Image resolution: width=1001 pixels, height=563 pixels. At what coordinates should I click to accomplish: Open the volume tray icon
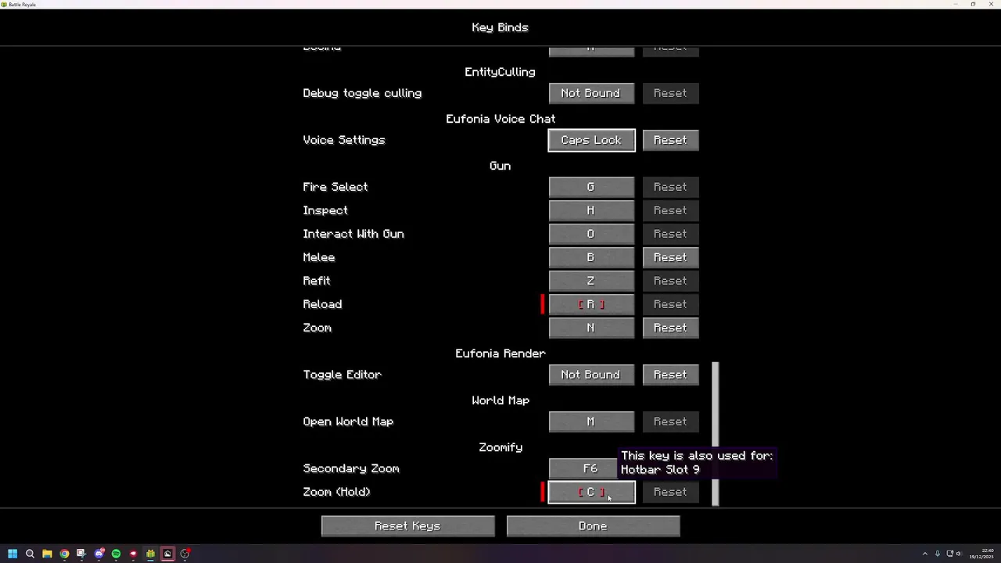[959, 554]
